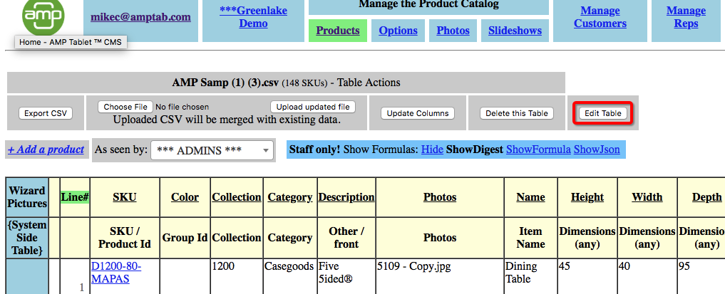The height and width of the screenshot is (294, 725).
Task: Click the Delete this Table button
Action: point(516,113)
